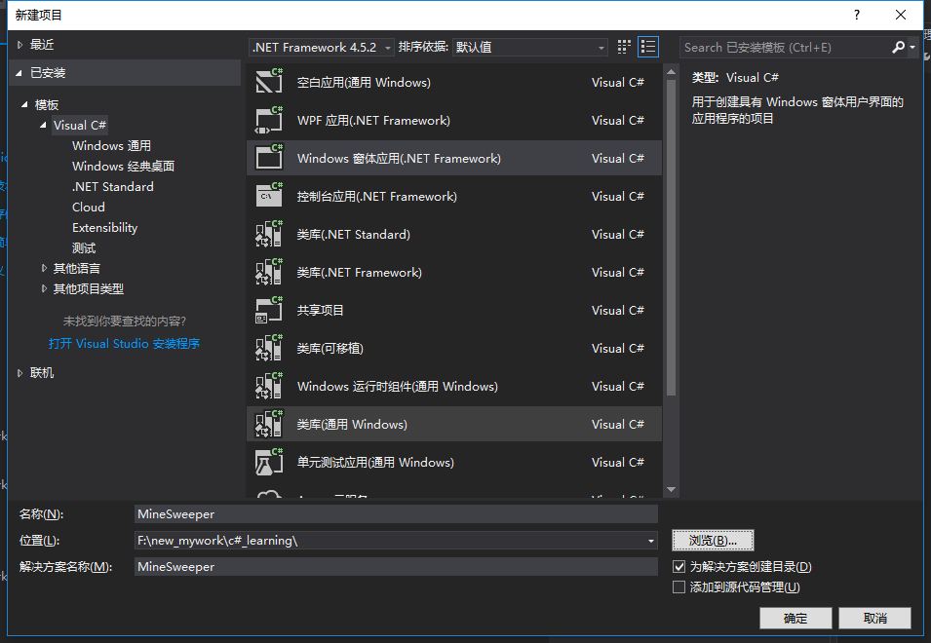Click the 解决方案名称 input field
This screenshot has width=931, height=643.
click(x=396, y=566)
